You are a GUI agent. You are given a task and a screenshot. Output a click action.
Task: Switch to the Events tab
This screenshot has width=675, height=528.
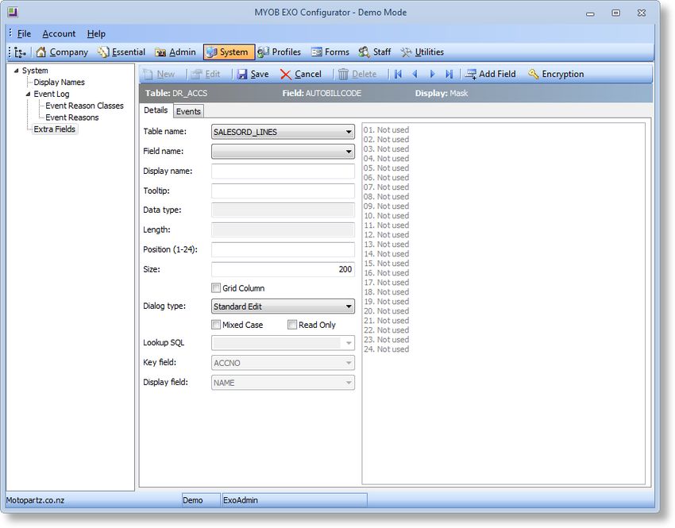coord(188,111)
